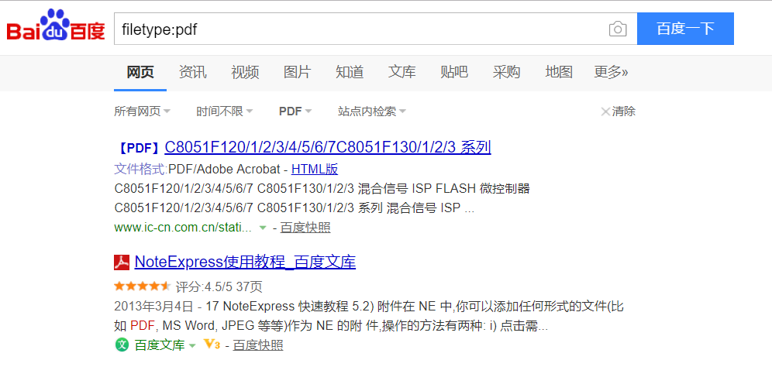Open the PDF file type dropdown

tap(295, 111)
